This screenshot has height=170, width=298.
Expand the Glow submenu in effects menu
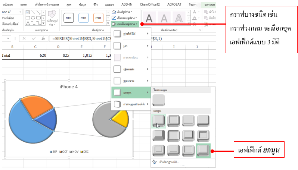coord(131,69)
